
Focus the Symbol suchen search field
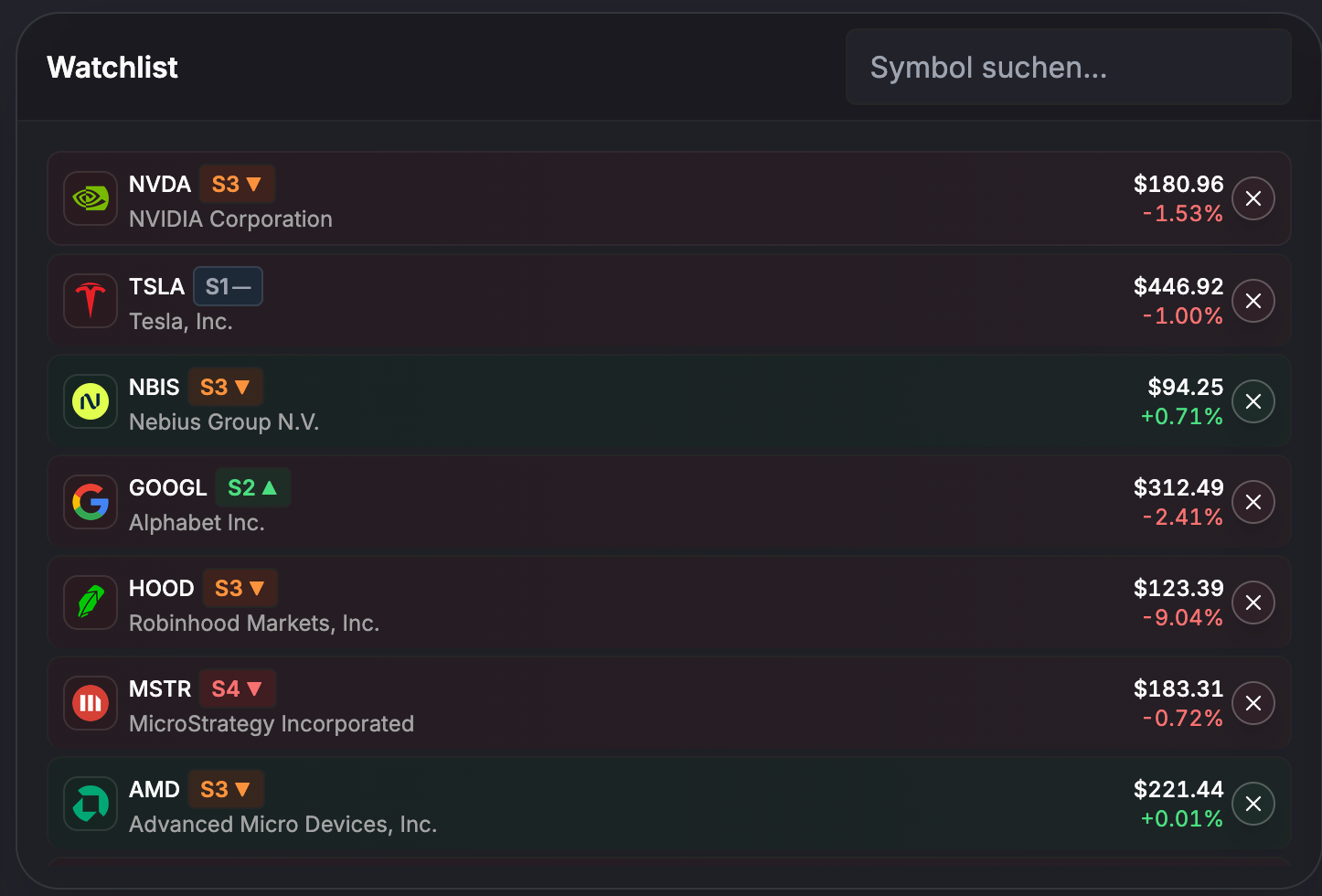click(1067, 67)
